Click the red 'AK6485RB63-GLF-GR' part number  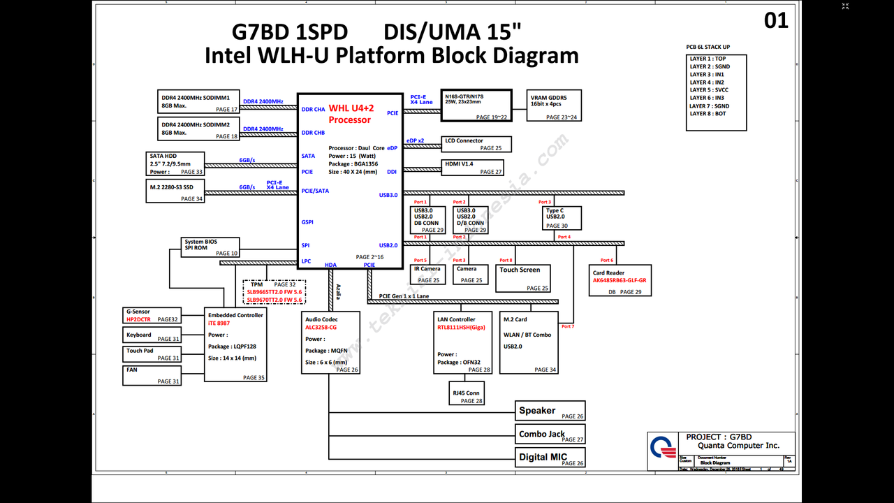pos(620,279)
